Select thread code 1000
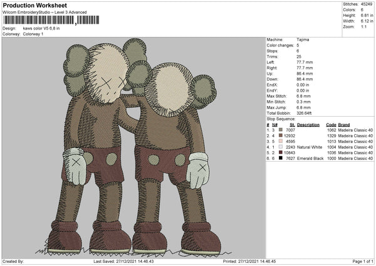 332,159
